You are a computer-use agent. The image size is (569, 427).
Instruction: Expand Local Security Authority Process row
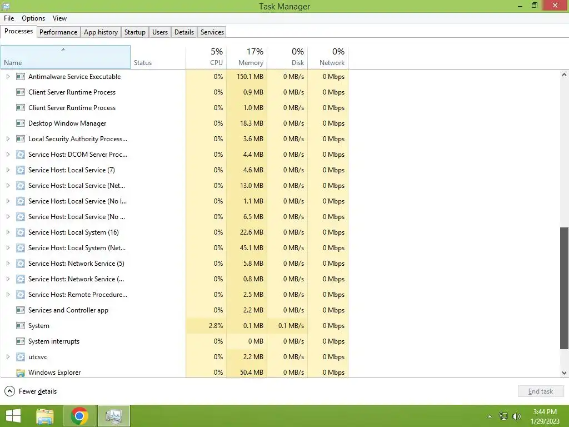[8, 139]
